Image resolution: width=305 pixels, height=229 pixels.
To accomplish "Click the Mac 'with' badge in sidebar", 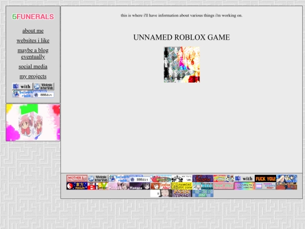I will 23,87.
